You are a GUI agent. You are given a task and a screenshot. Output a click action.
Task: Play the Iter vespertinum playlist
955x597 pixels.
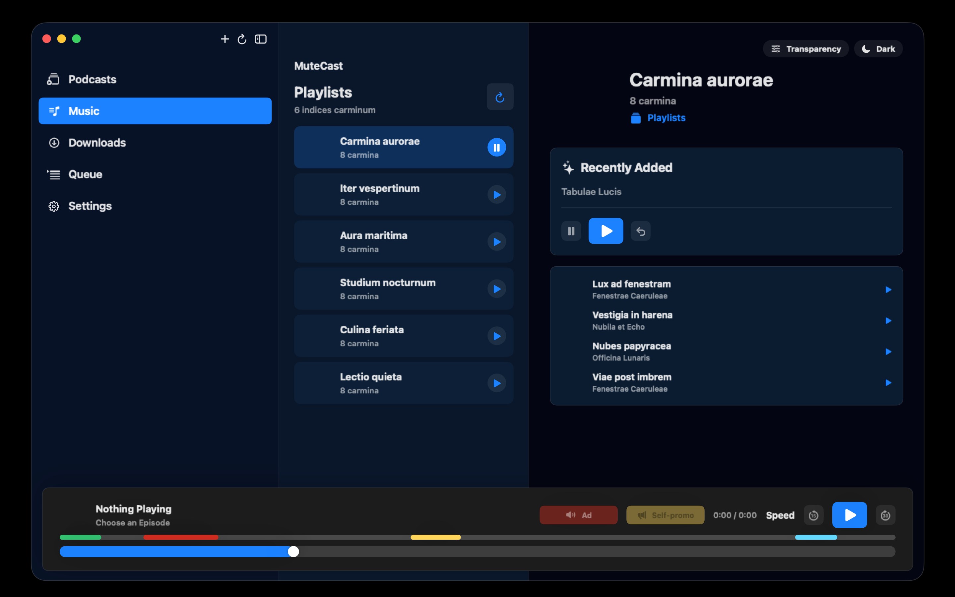point(496,195)
